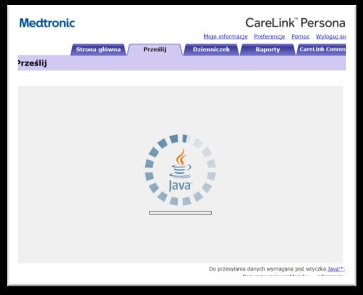
Task: Click the Pomoc help link
Action: [x=300, y=36]
